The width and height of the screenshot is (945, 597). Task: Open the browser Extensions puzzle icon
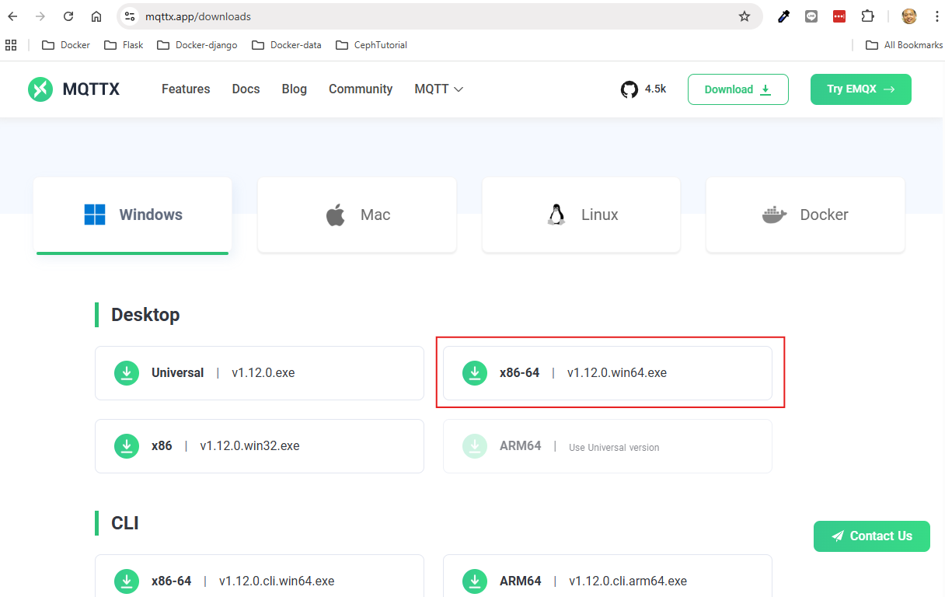tap(867, 16)
